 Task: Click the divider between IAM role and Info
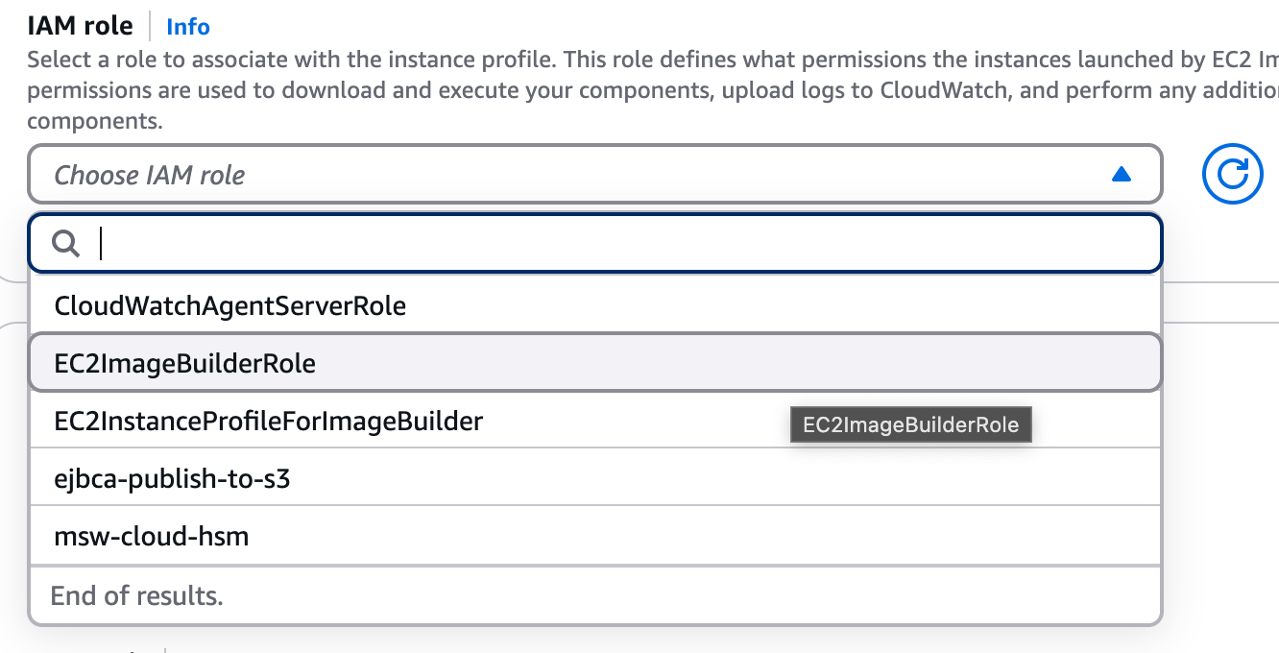pos(150,26)
